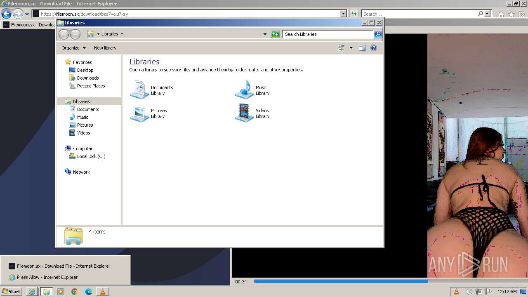Click the Change your view icon
This screenshot has width=528, height=297.
(341, 48)
